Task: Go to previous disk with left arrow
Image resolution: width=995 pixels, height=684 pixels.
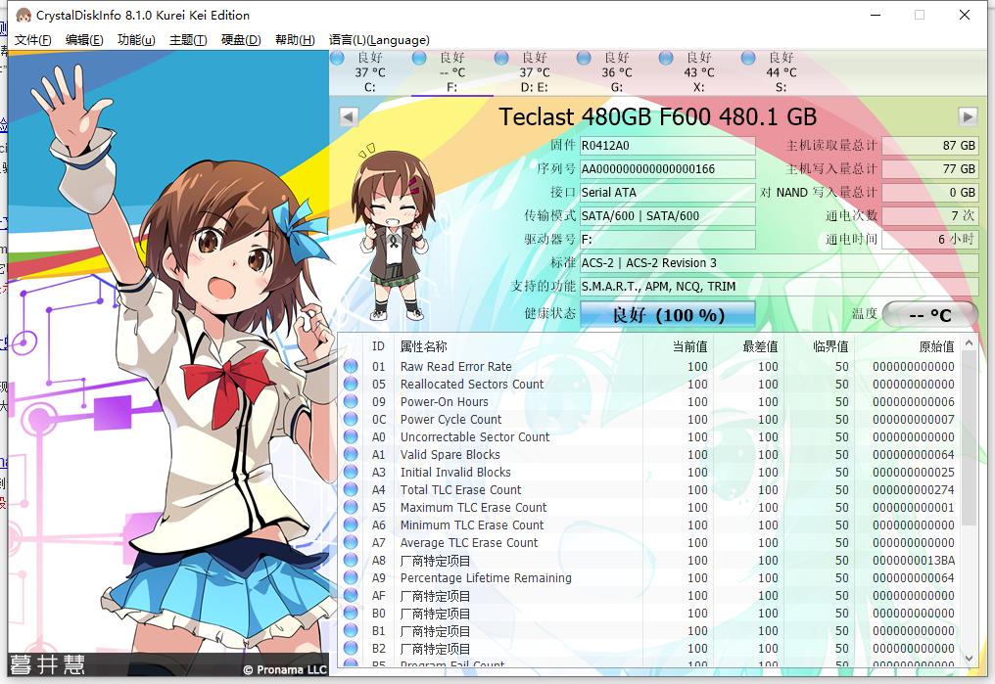Action: point(349,117)
